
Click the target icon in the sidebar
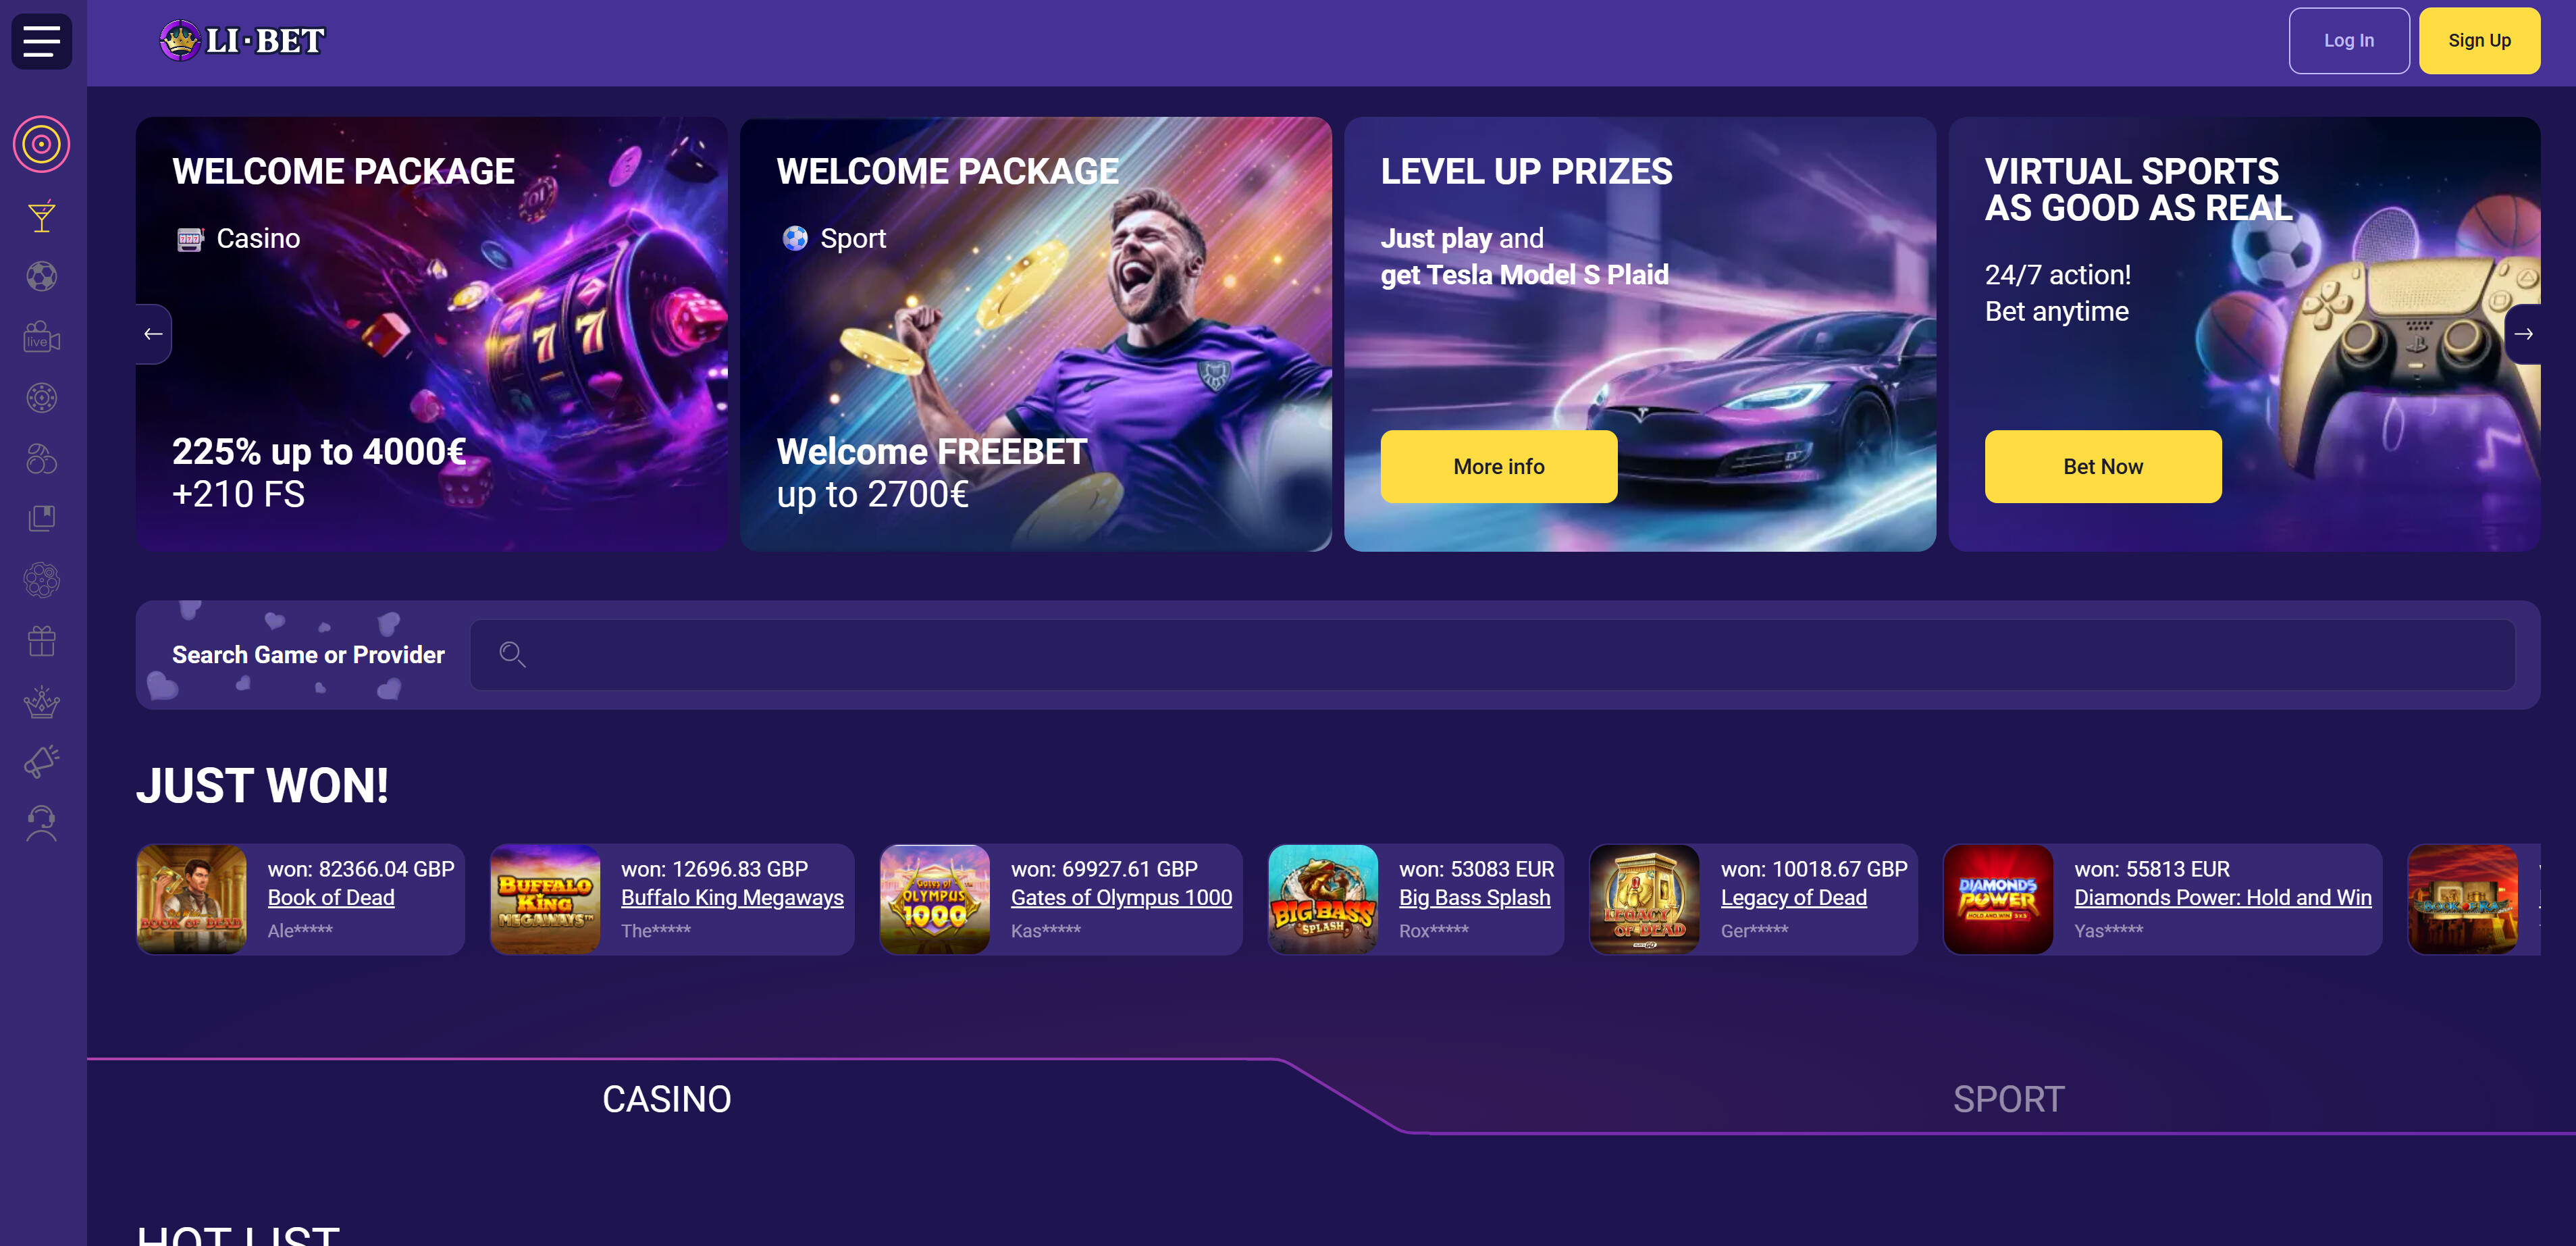tap(41, 144)
